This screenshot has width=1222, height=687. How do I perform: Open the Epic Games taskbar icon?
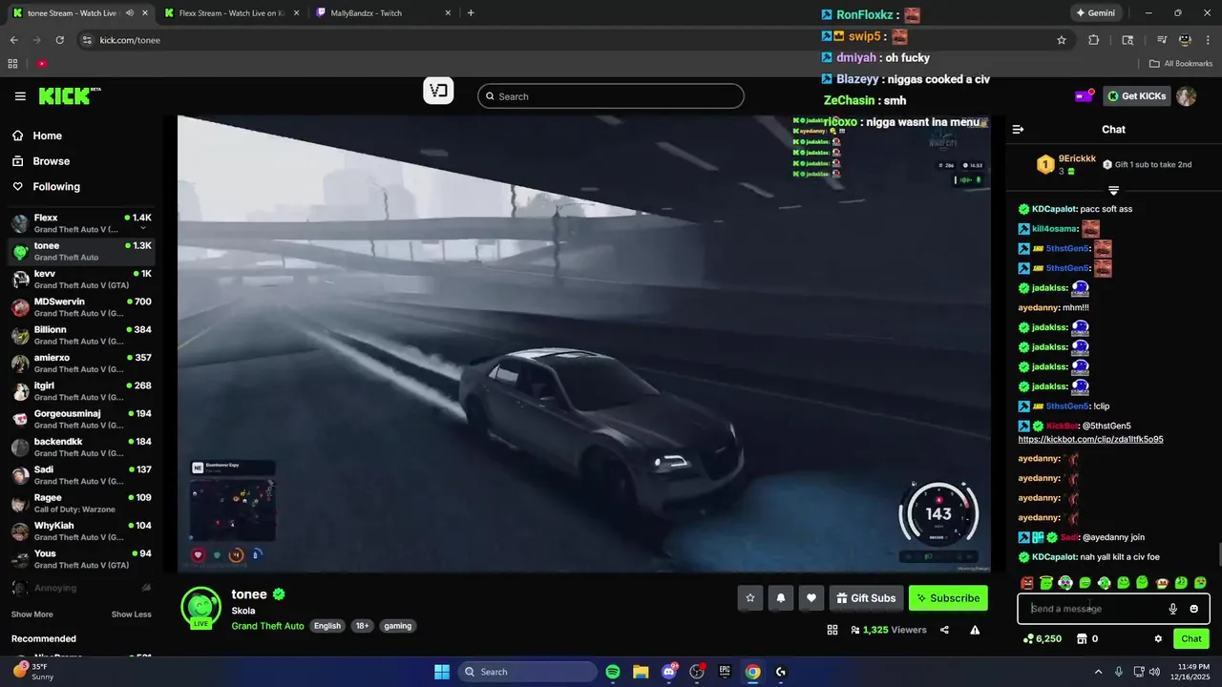[725, 672]
